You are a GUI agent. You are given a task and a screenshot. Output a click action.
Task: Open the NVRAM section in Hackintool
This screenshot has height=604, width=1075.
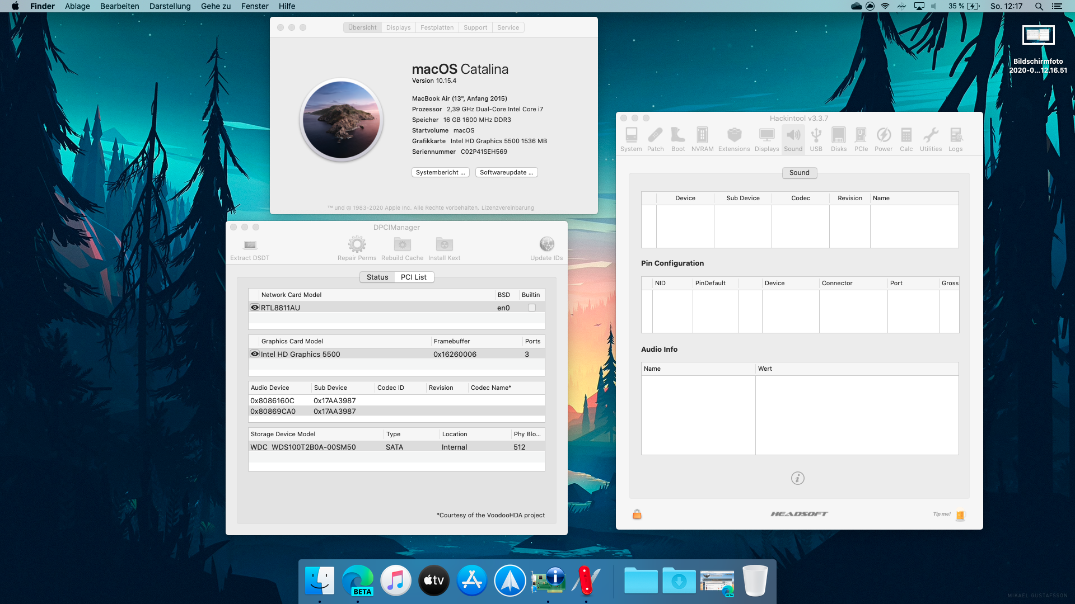click(x=702, y=139)
